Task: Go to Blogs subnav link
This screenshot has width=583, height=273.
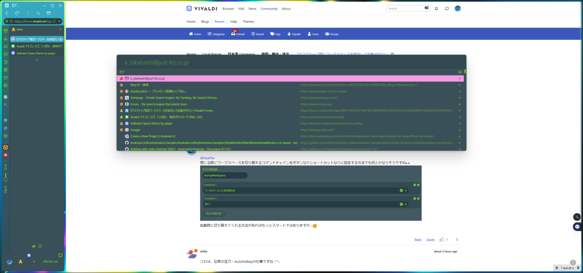Action: [x=205, y=21]
